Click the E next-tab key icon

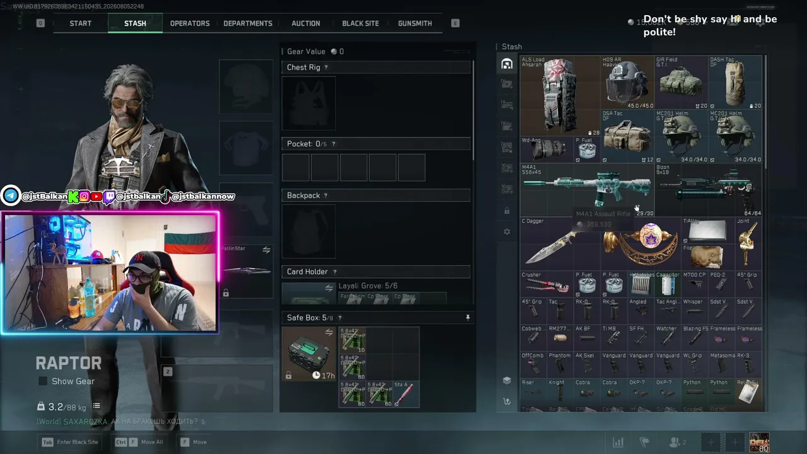(455, 23)
